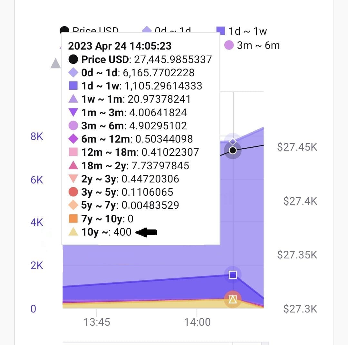Screen dimensions: 348x345
Task: Click the square 1d ~ 1w data marker
Action: pyautogui.click(x=233, y=275)
